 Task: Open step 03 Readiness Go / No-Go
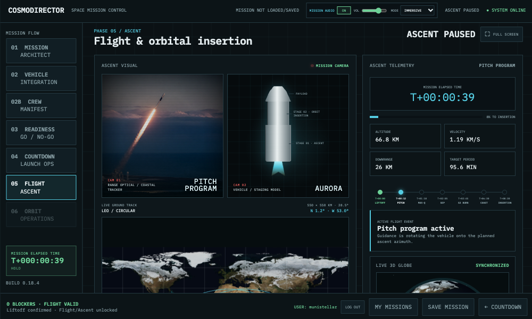tap(41, 133)
